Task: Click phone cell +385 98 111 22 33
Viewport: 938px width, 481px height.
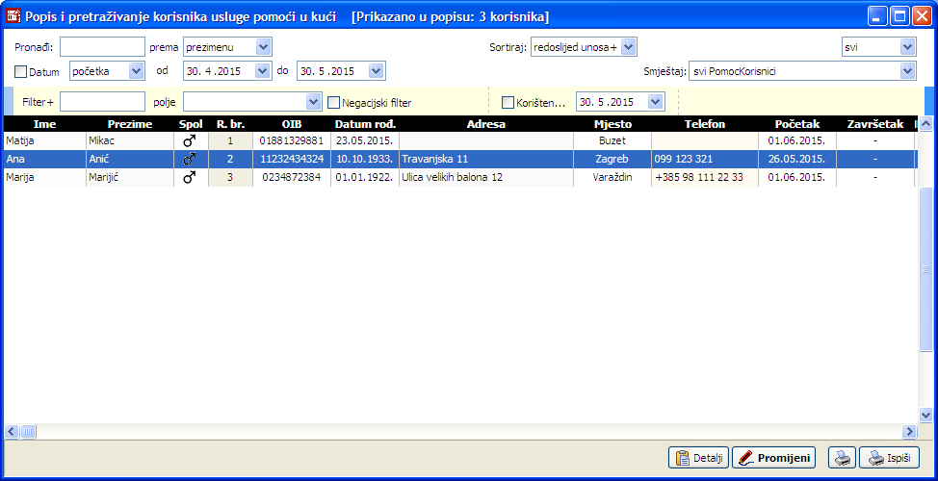Action: (705, 177)
